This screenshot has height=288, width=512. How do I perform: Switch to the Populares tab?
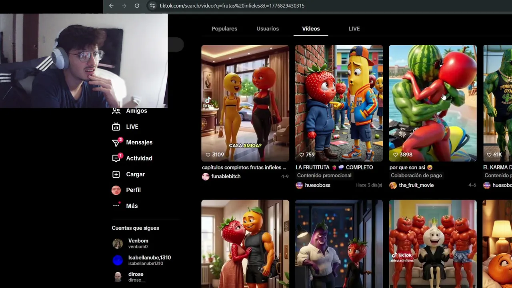click(224, 29)
